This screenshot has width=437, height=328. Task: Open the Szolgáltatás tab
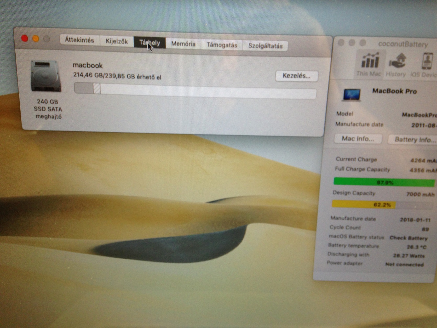tap(265, 46)
